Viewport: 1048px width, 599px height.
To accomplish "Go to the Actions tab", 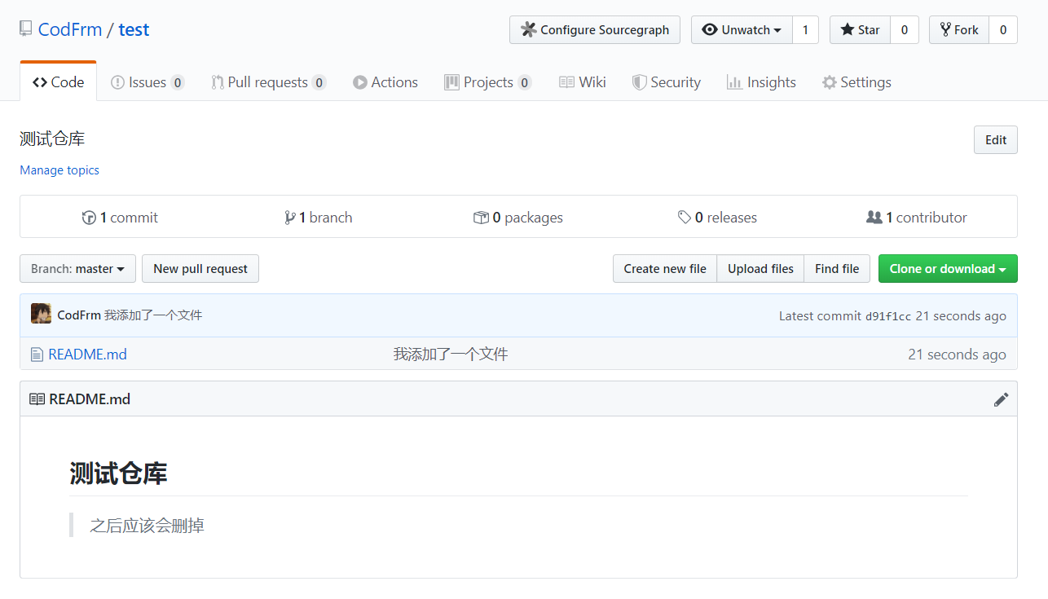I will click(385, 82).
